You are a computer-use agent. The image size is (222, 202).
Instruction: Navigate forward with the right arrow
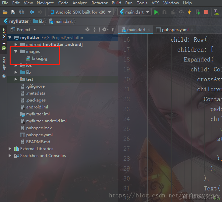[x=40, y=12]
